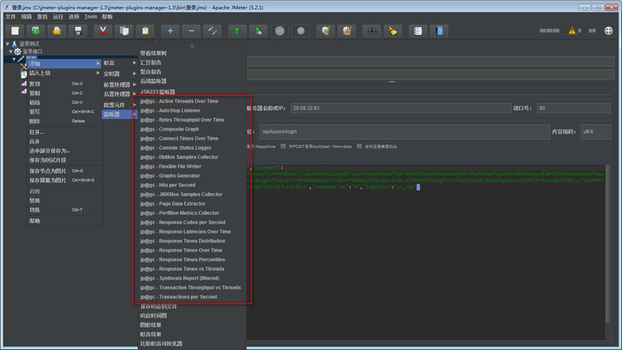Choose 察看结果树 from the listener list
This screenshot has width=622, height=350.
[192, 53]
